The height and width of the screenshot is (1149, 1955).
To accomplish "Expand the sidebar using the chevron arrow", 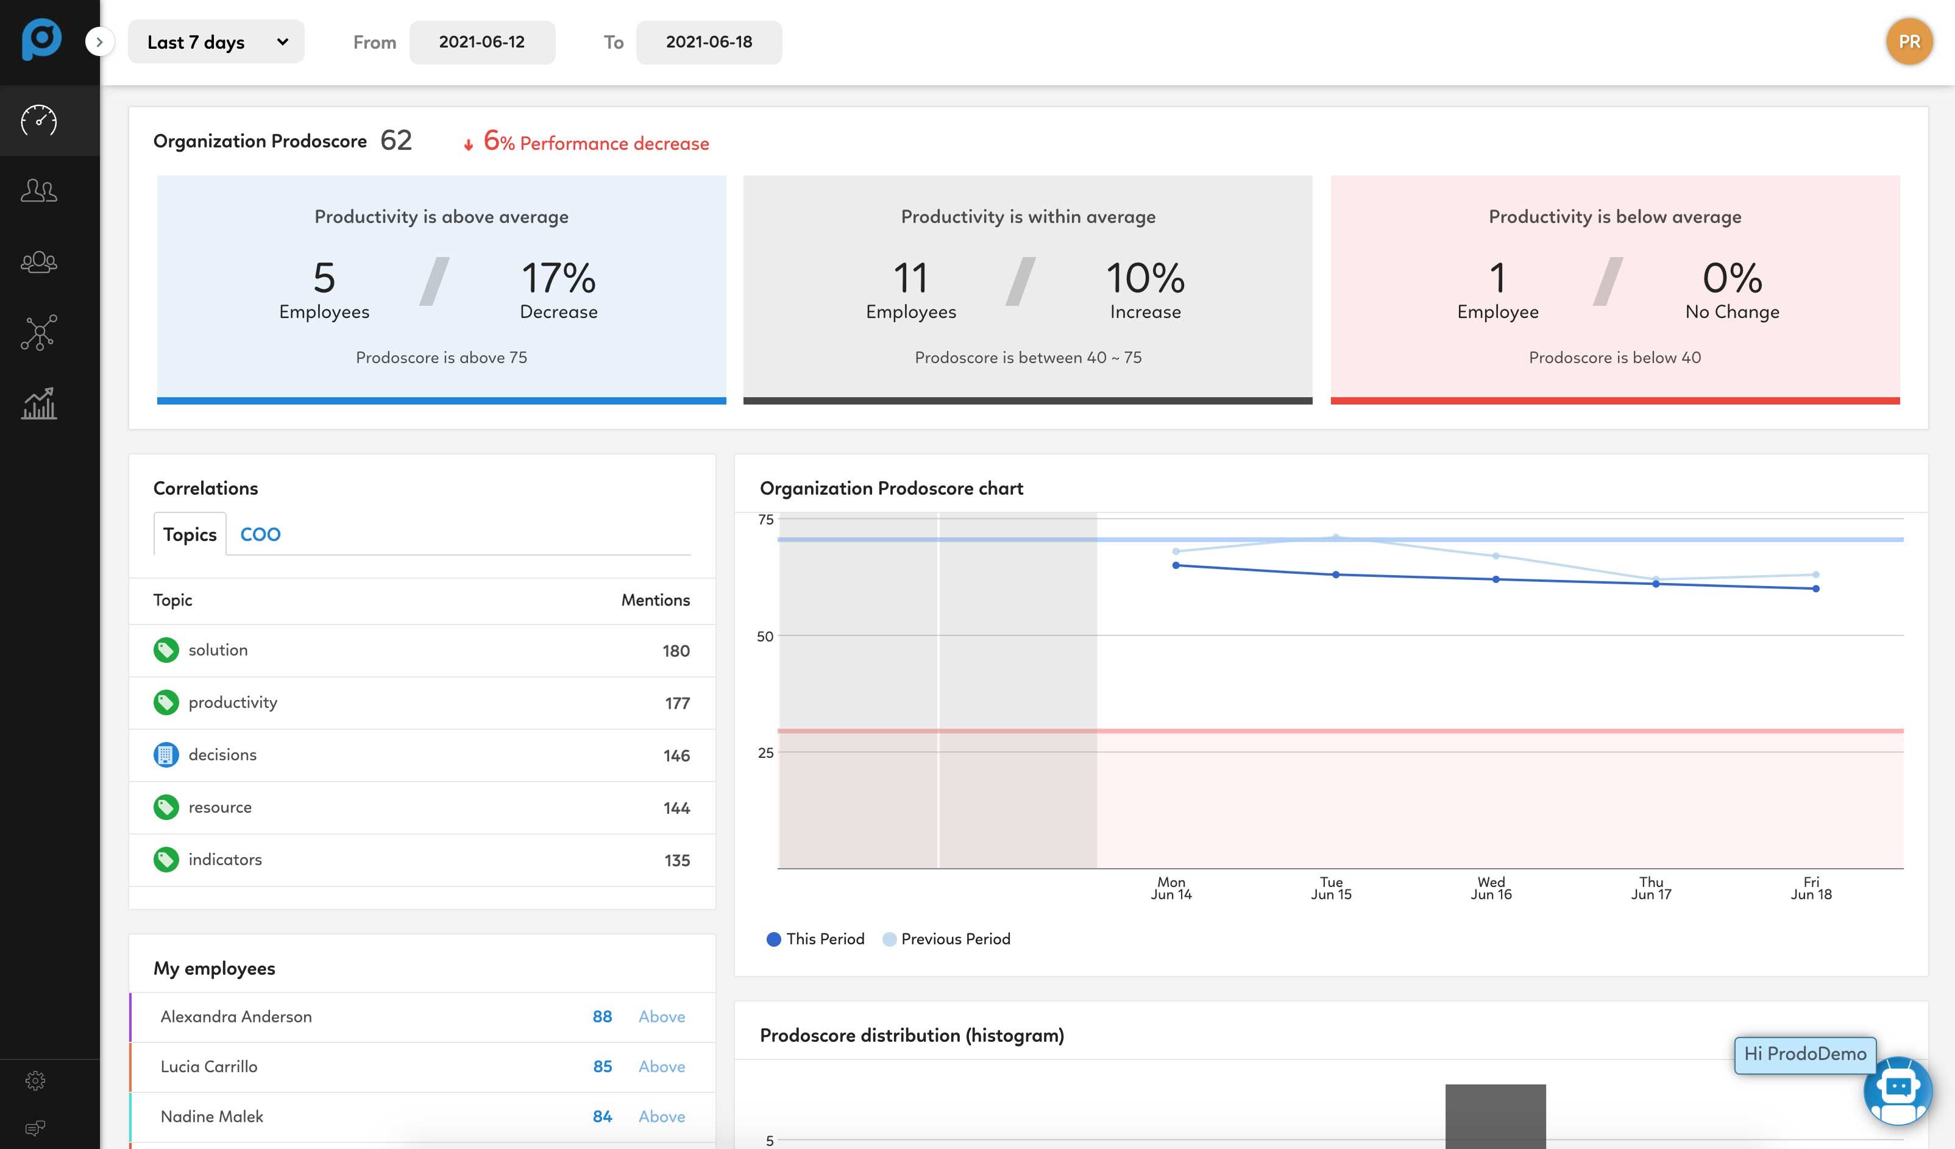I will (x=99, y=42).
